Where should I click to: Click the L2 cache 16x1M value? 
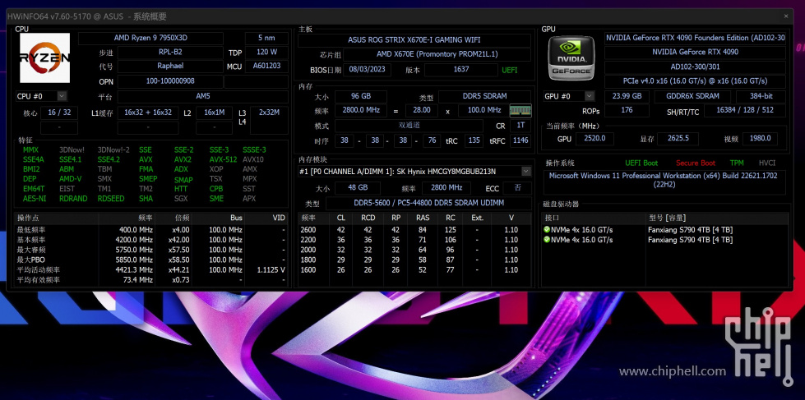[214, 113]
